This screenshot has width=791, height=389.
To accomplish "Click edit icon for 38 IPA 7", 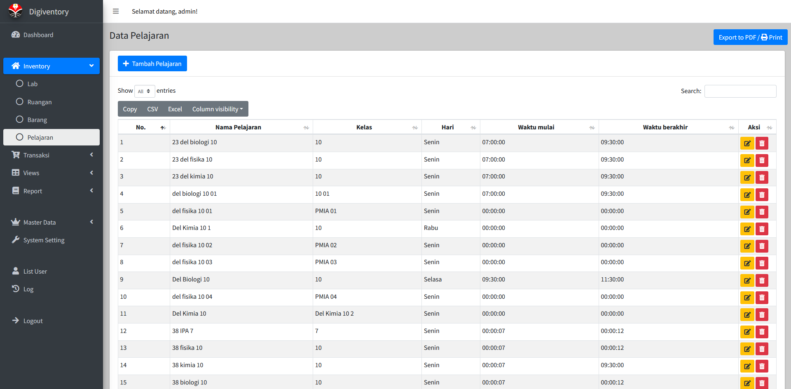I will 747,332.
